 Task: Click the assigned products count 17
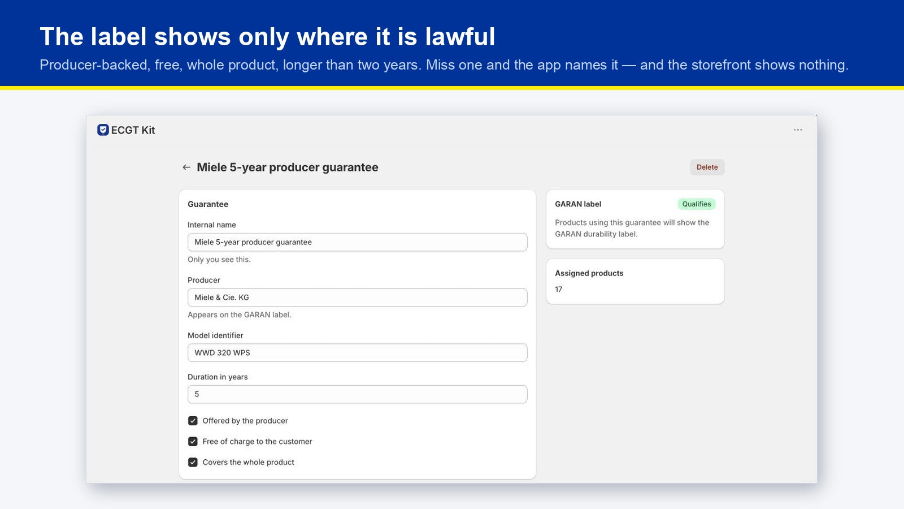click(x=559, y=290)
